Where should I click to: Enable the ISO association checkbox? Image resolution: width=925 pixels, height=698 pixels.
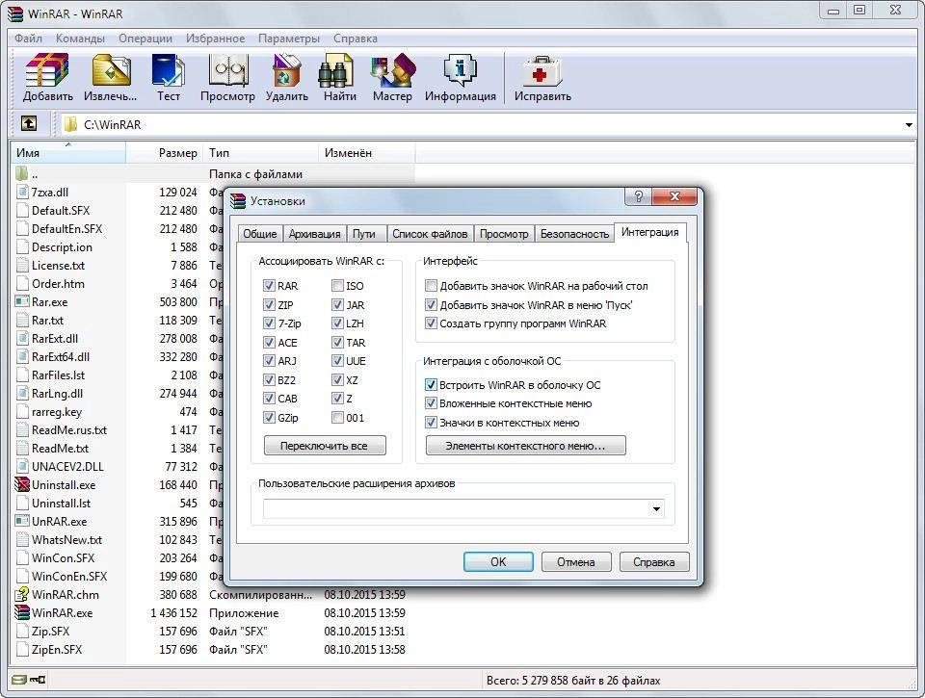coord(337,285)
